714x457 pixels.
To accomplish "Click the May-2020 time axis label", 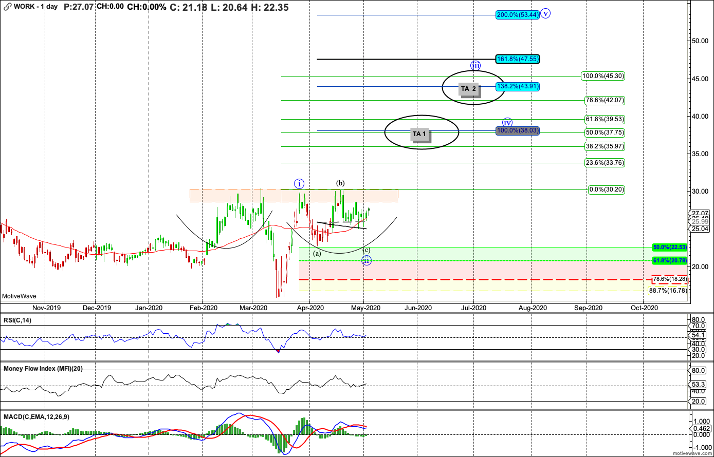I will click(364, 308).
